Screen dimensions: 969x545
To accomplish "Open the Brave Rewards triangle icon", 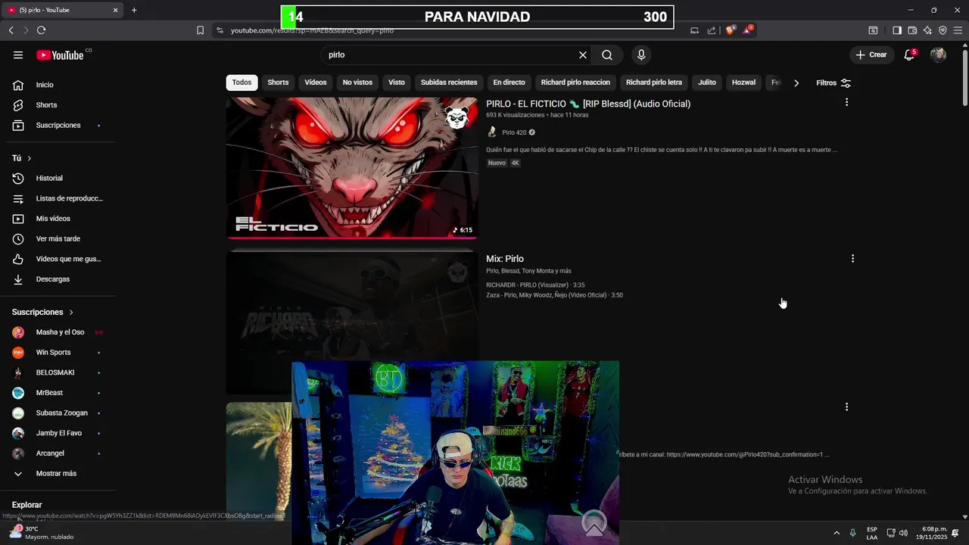I will point(748,30).
